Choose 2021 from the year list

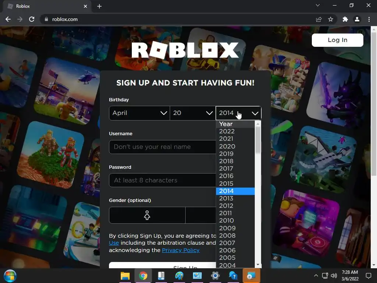[x=235, y=139]
